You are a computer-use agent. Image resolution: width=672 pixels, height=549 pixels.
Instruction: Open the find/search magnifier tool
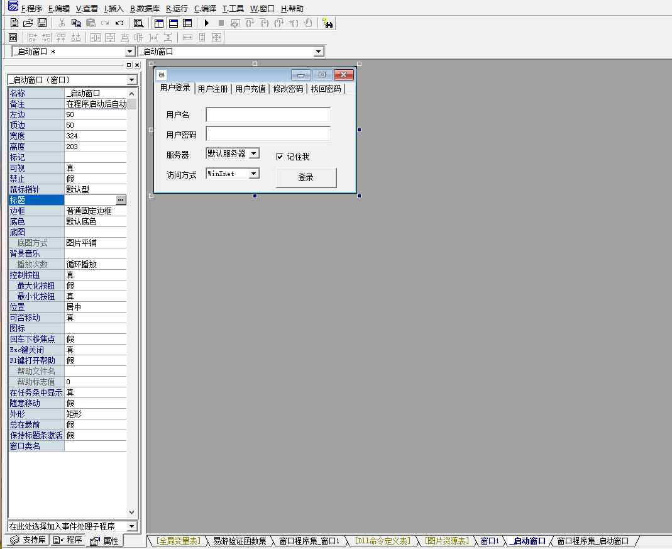(138, 23)
